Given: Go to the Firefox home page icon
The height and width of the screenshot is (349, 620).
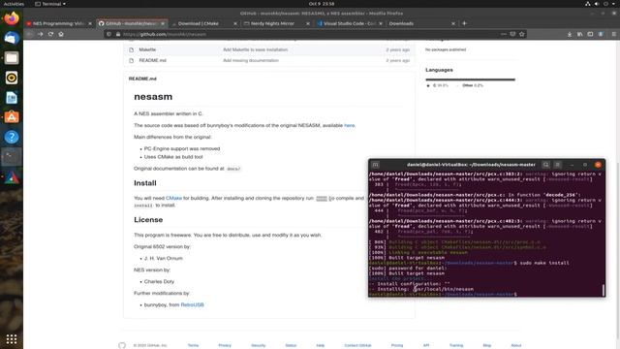Looking at the screenshot, I should pos(61,34).
